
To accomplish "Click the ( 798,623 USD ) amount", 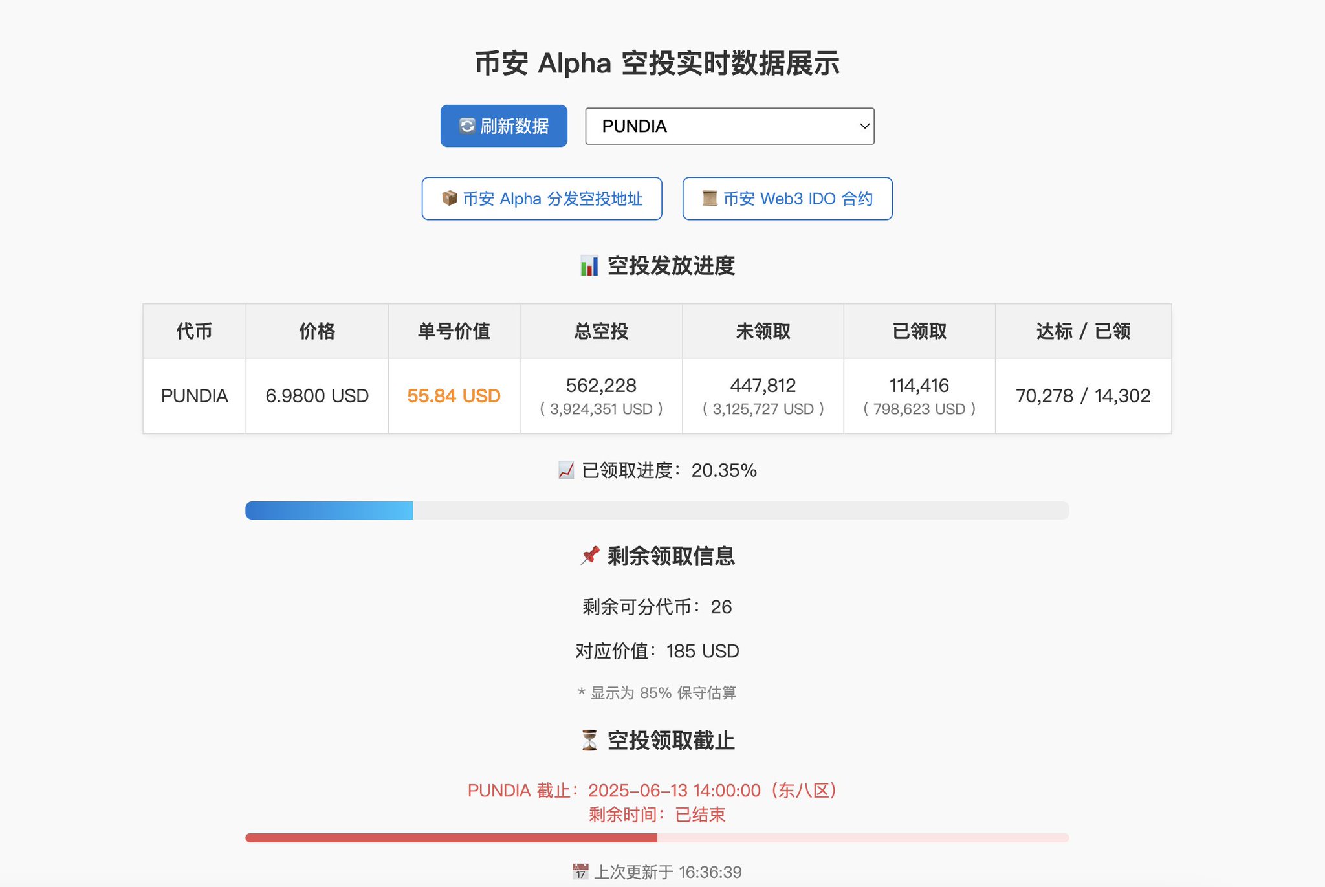I will [919, 409].
